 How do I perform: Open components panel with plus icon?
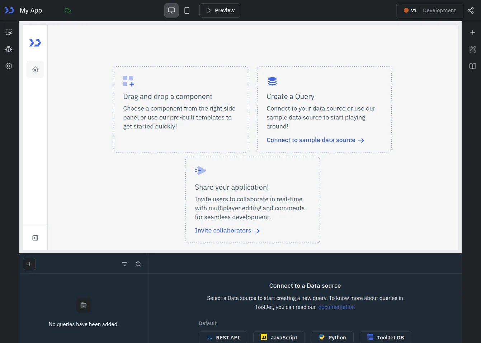tap(472, 32)
